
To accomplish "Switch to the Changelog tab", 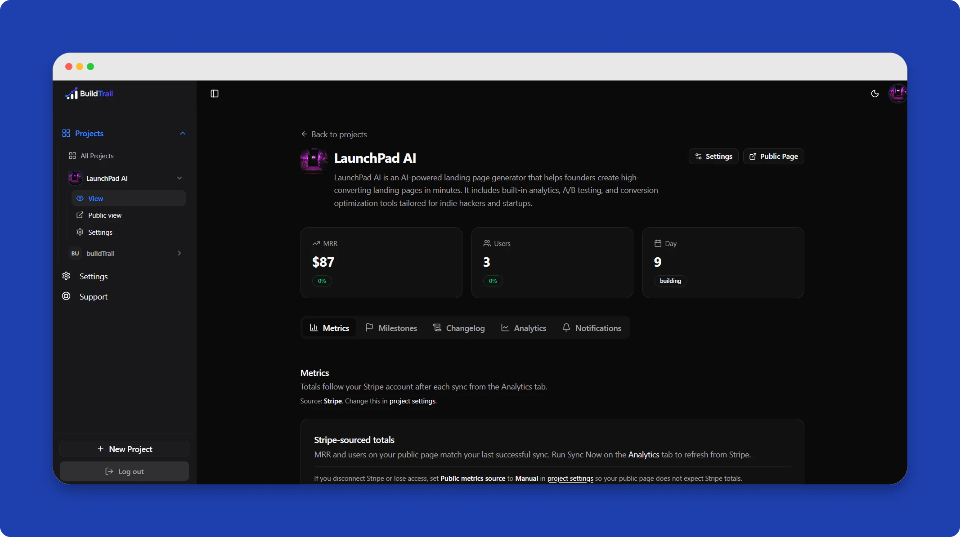I will 459,328.
